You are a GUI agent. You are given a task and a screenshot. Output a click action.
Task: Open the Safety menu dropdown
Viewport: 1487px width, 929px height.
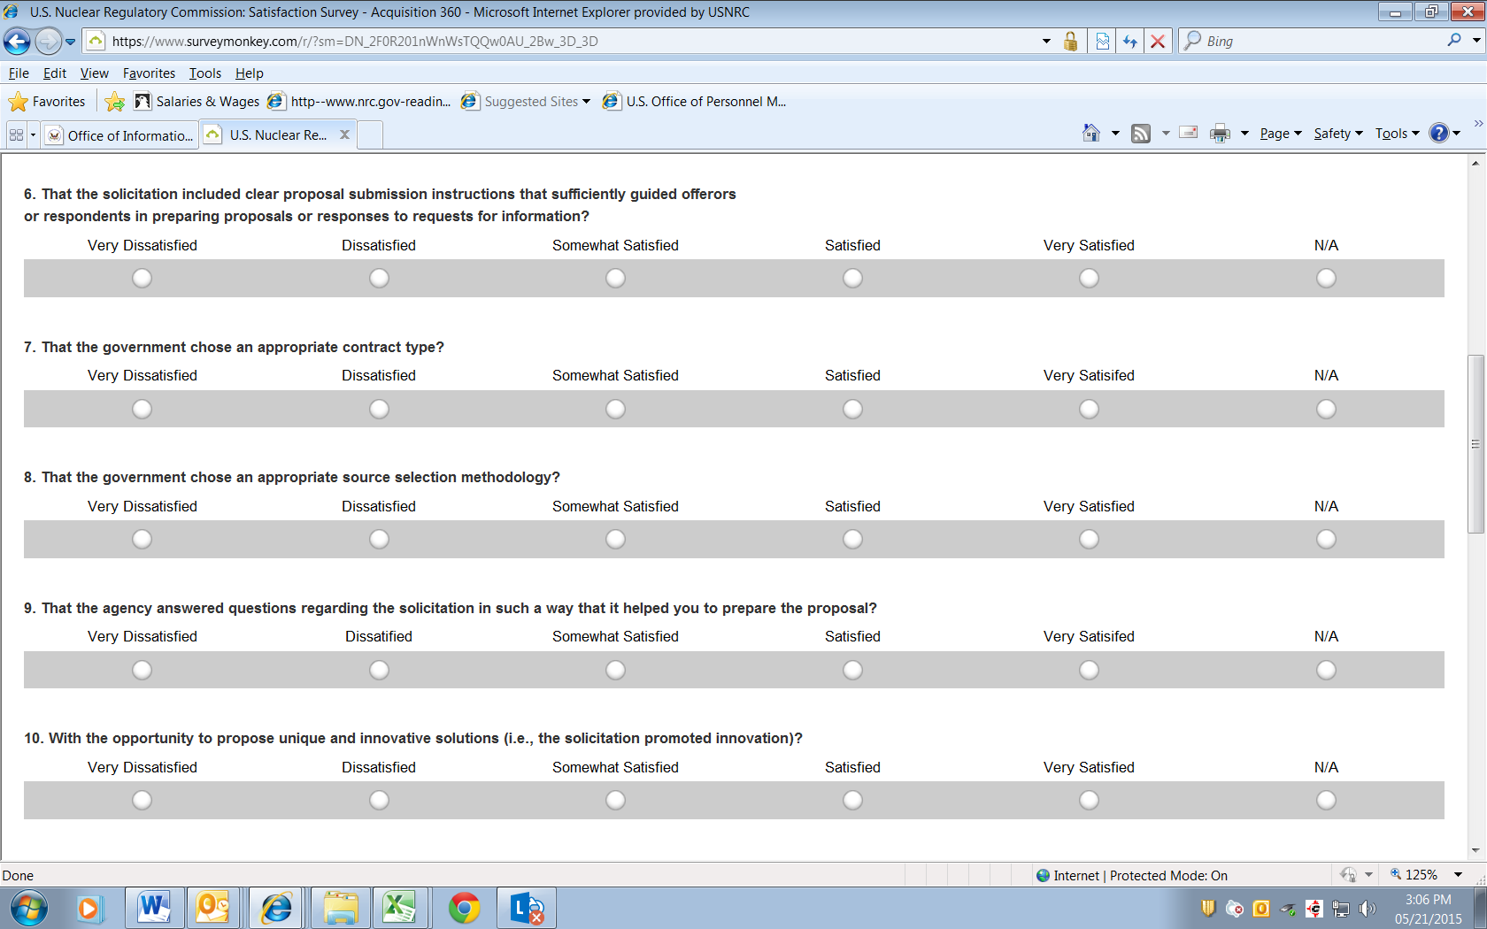(x=1337, y=134)
